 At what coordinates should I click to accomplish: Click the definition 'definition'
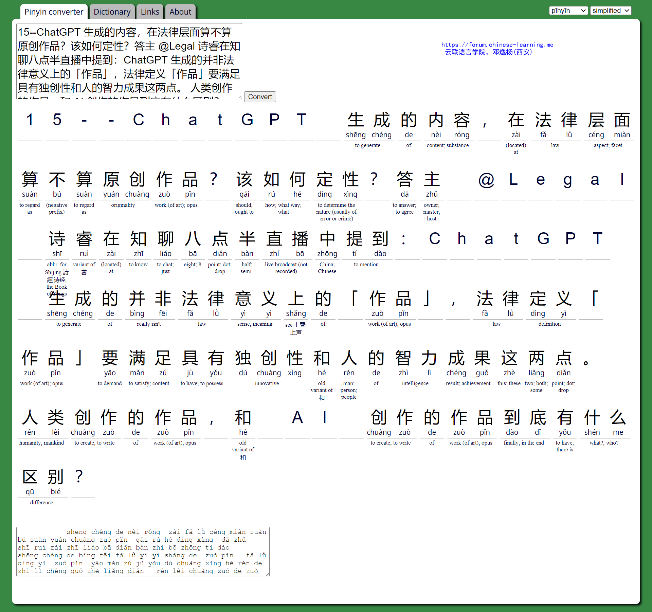pyautogui.click(x=549, y=324)
